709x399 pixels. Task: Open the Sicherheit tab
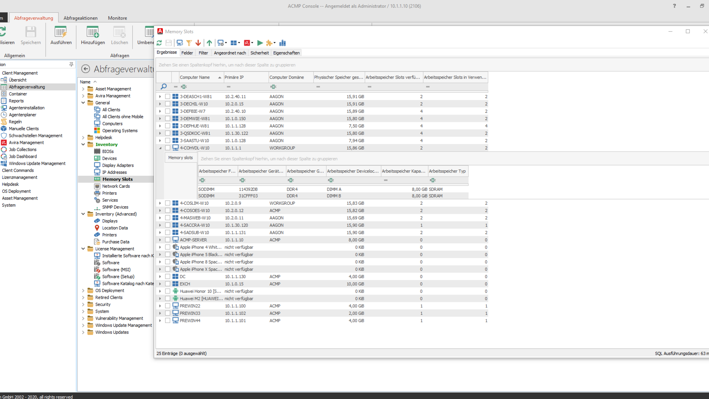coord(260,53)
